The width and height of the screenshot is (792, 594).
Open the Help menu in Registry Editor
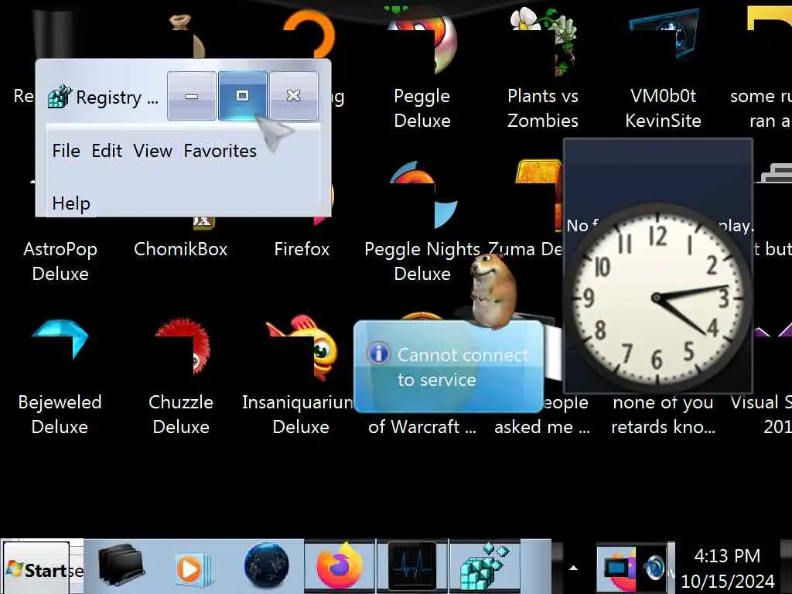pos(71,203)
